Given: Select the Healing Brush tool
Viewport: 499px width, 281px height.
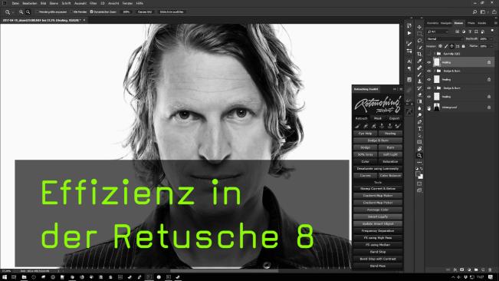Looking at the screenshot, I should coord(419,68).
